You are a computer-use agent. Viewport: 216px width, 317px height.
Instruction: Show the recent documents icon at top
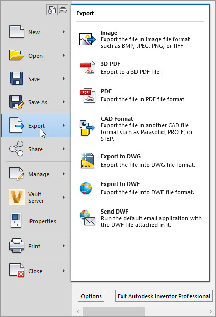point(52,10)
